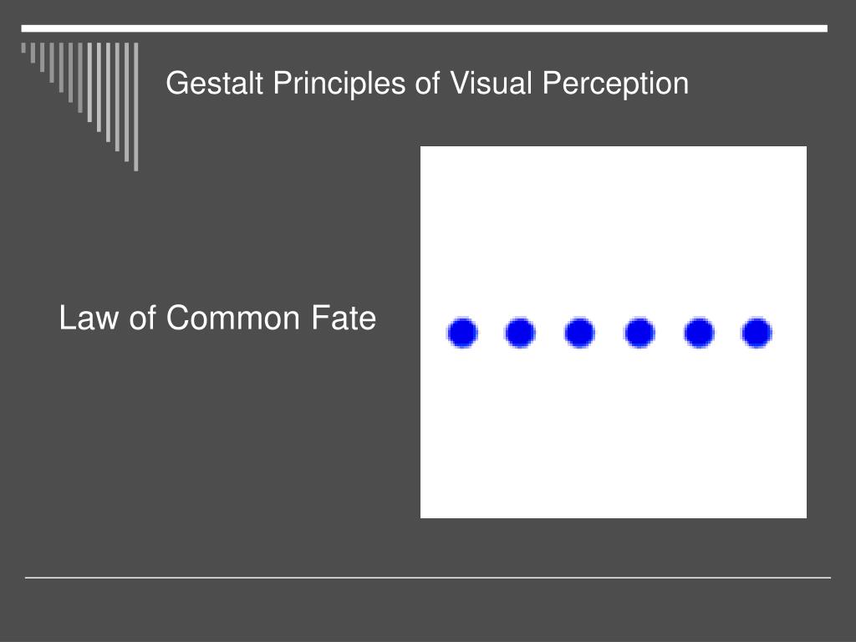Click the slide title Gestalt Principles text
The width and height of the screenshot is (856, 642).
click(427, 84)
